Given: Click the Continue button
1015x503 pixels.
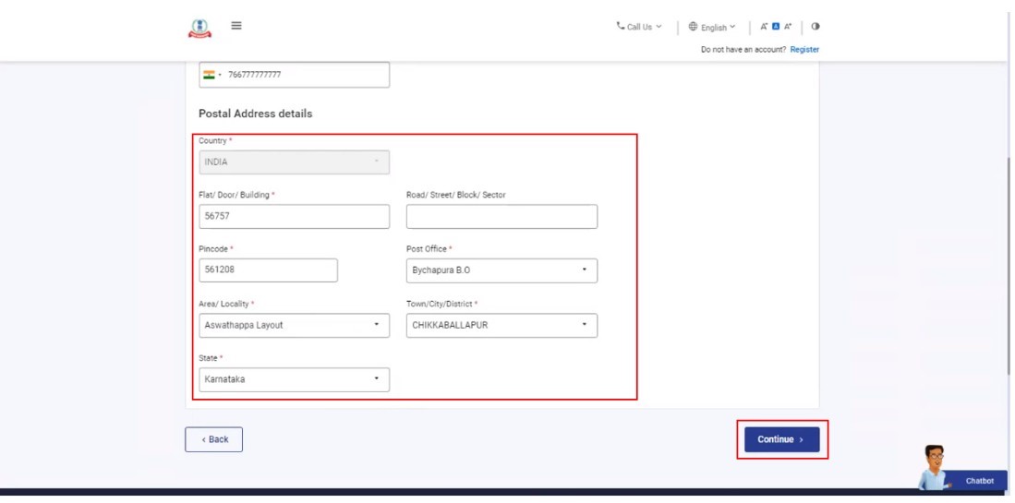Looking at the screenshot, I should click(781, 439).
